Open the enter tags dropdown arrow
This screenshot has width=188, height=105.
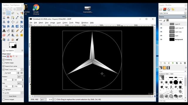pos(185,101)
